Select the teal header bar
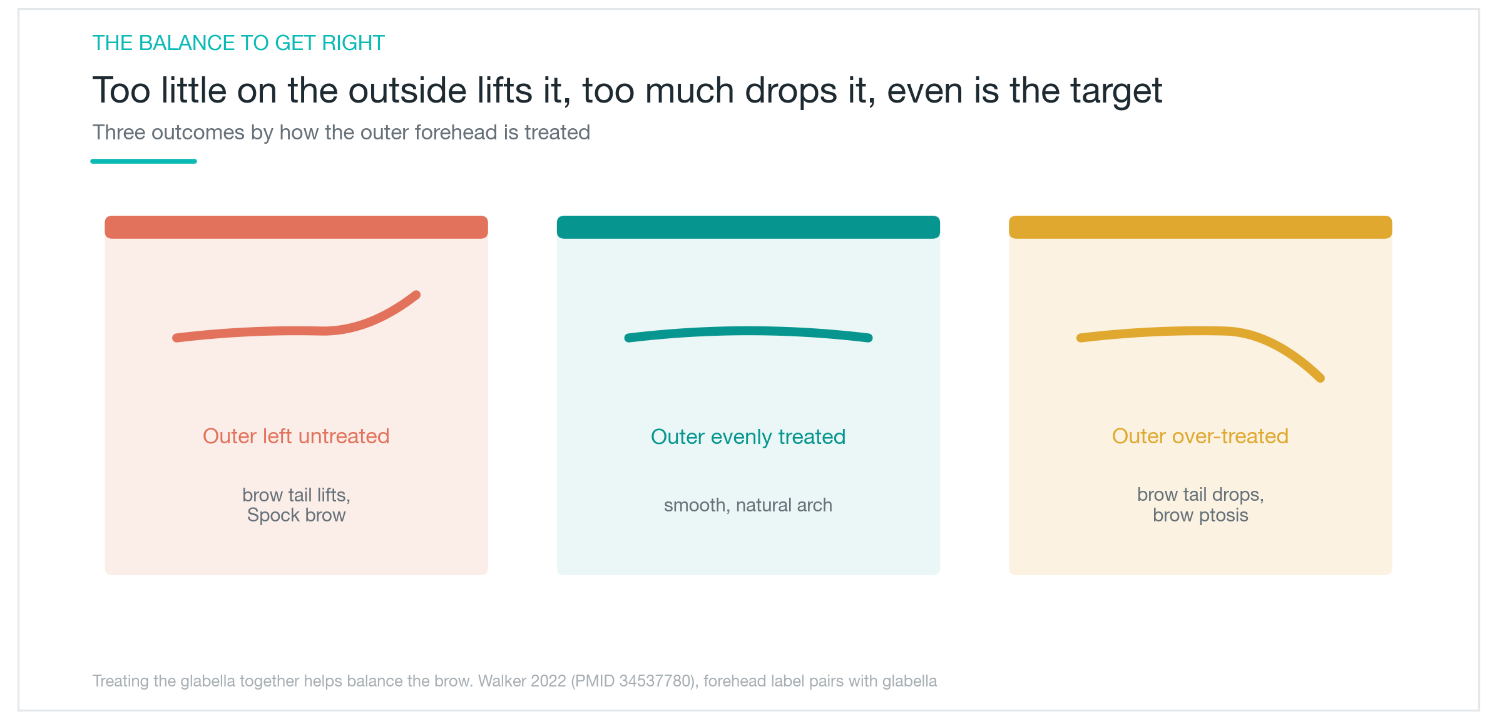The width and height of the screenshot is (1497, 719). [749, 227]
